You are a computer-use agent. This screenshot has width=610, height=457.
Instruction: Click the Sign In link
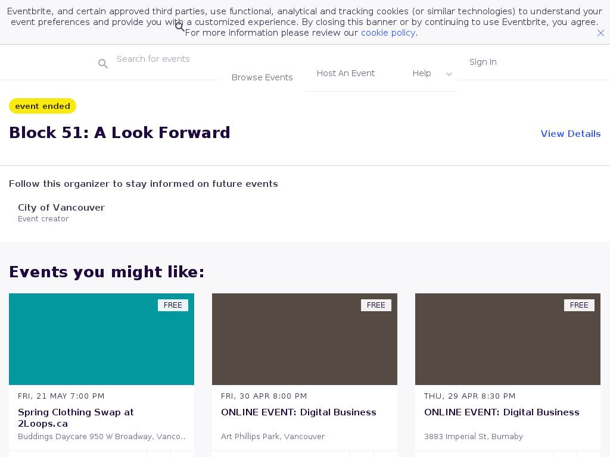(483, 62)
